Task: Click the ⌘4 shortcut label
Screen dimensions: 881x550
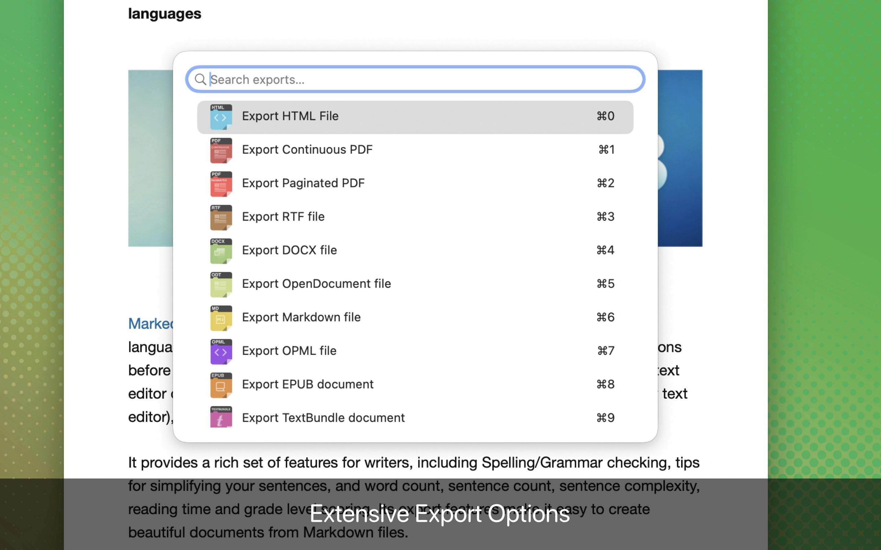Action: (x=605, y=250)
